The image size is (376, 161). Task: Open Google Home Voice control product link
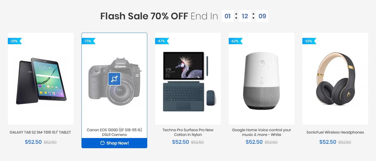click(x=262, y=132)
